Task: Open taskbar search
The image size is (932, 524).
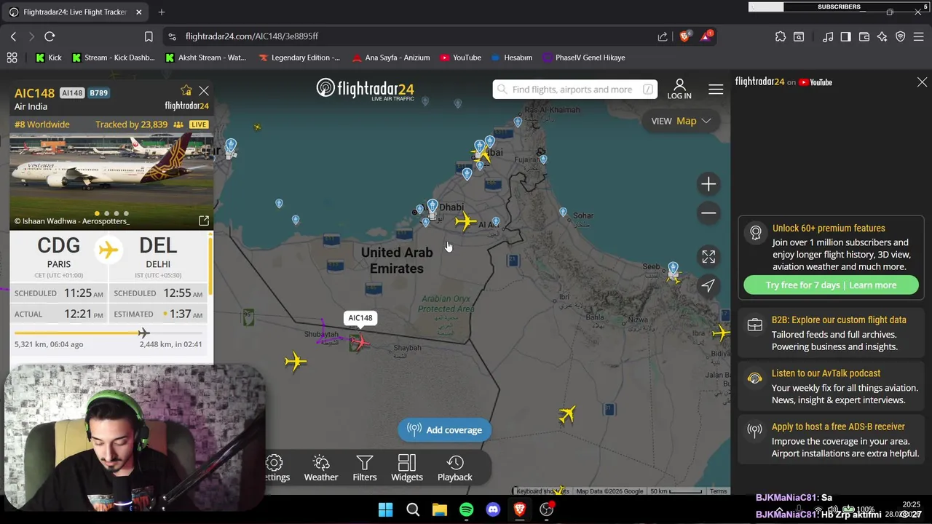Action: click(x=413, y=510)
